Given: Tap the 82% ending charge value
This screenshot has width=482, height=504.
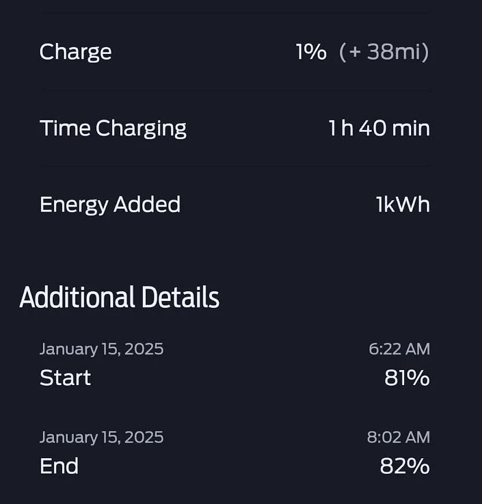Looking at the screenshot, I should tap(405, 466).
